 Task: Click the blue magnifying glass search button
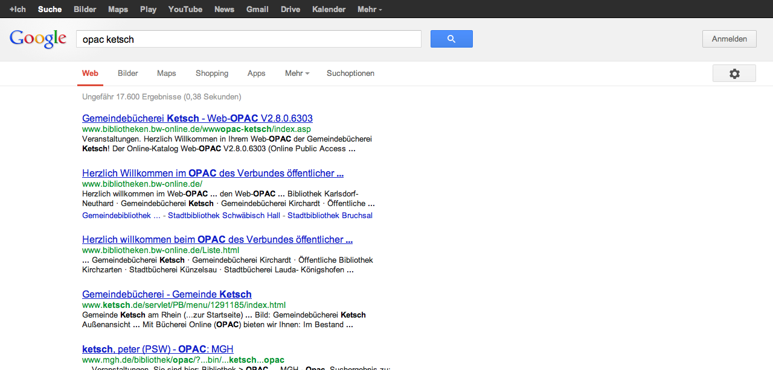point(451,39)
